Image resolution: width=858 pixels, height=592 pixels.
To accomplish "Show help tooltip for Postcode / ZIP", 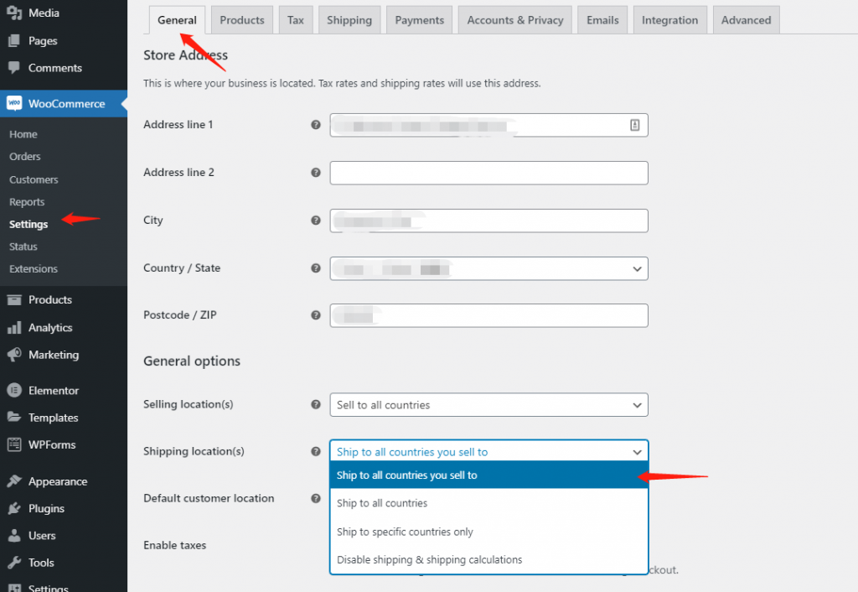I will click(x=316, y=315).
